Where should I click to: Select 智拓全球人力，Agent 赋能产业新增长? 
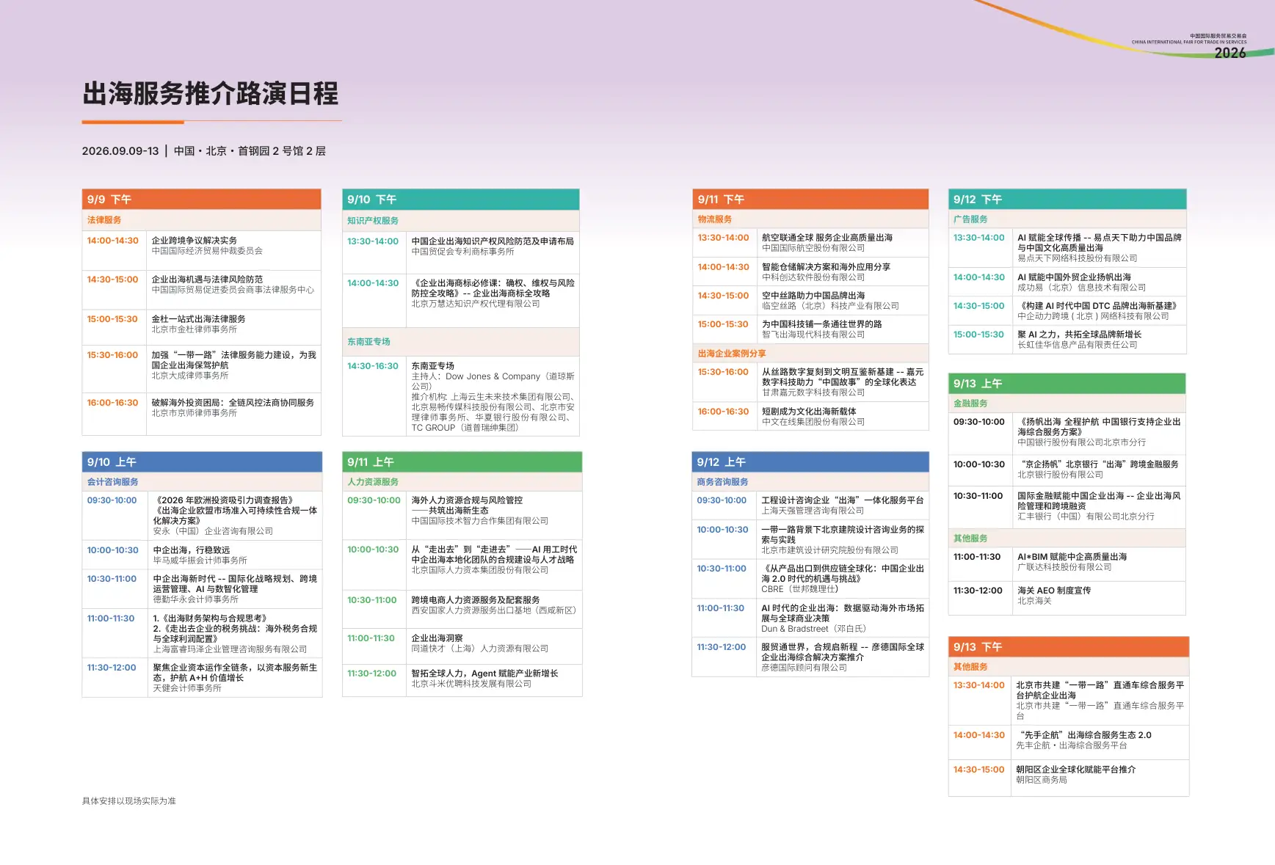484,674
